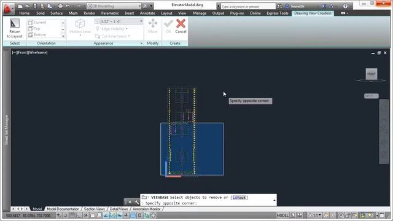Click the Save As icon
393x221 pixels.
coord(42,6)
